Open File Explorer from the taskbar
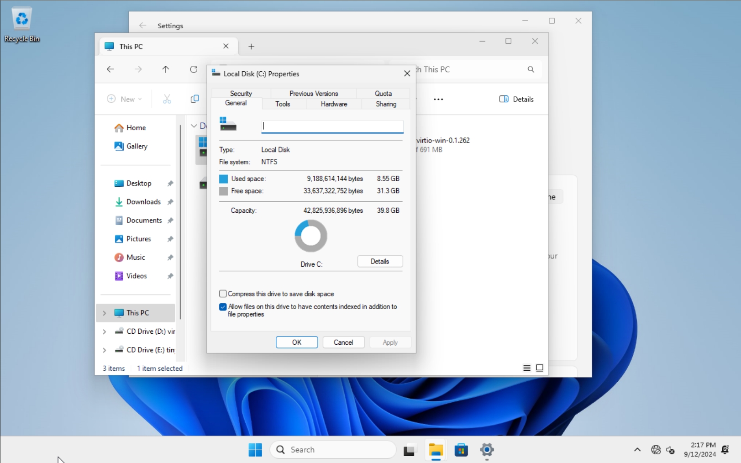This screenshot has height=463, width=741. click(x=436, y=450)
